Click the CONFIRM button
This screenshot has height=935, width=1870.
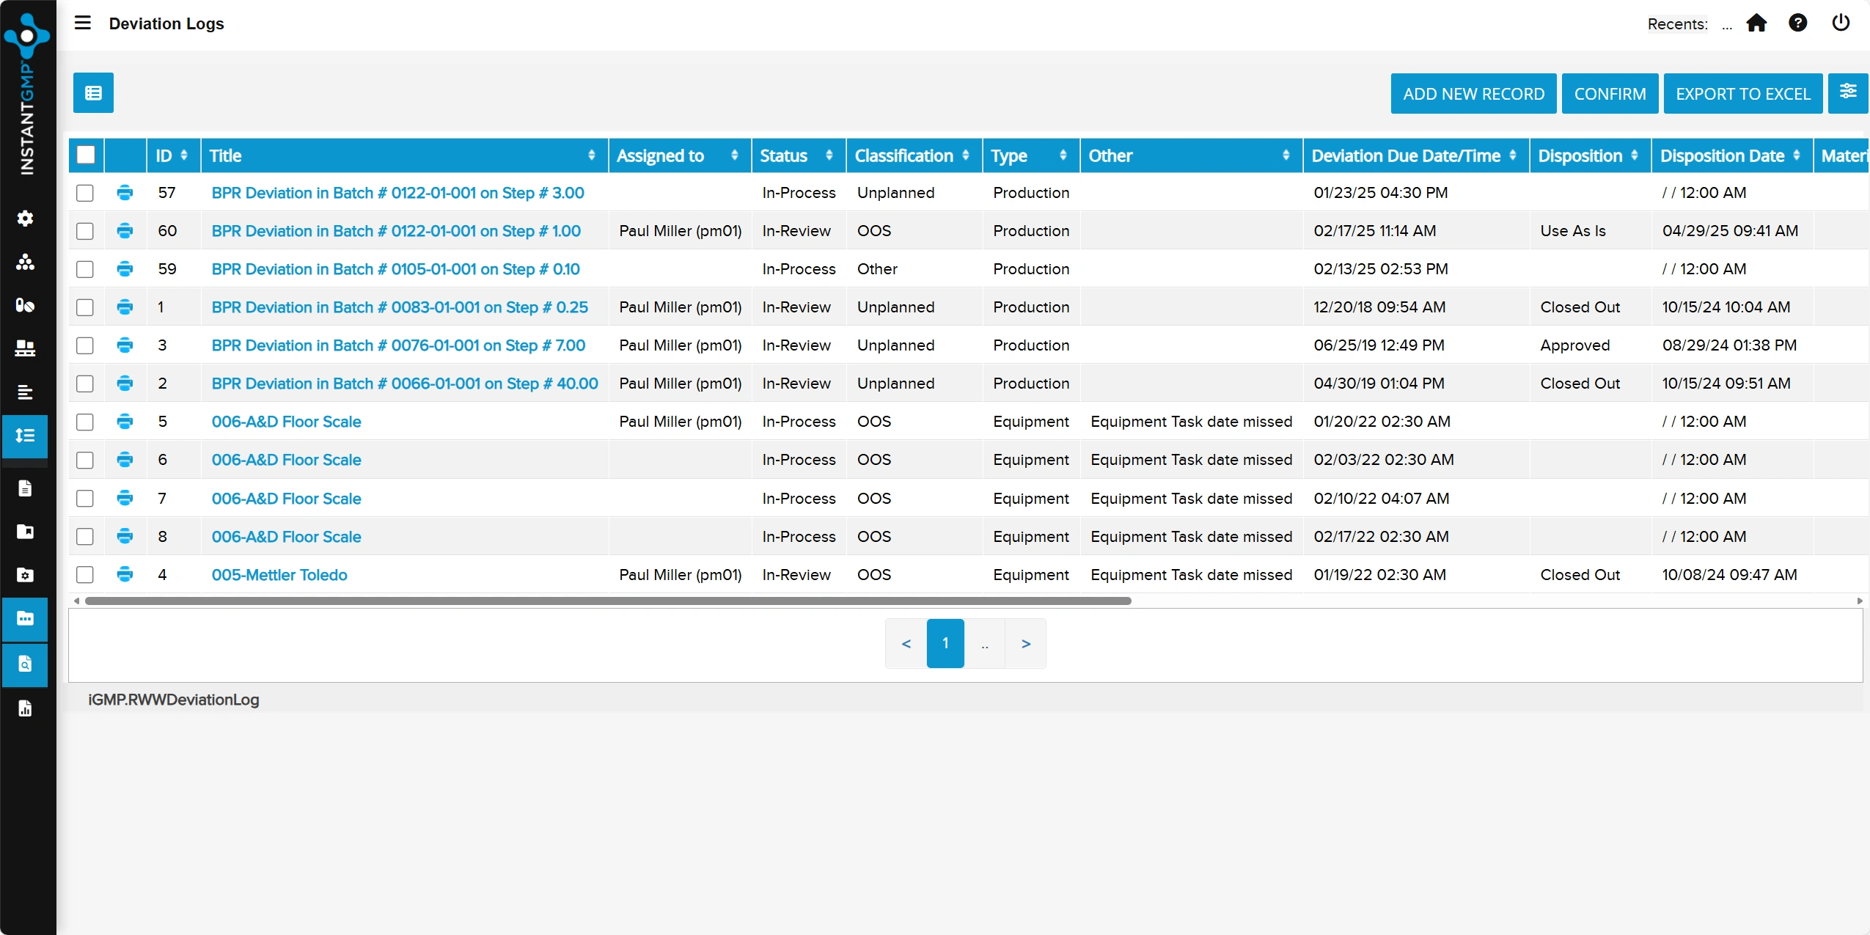[1610, 93]
